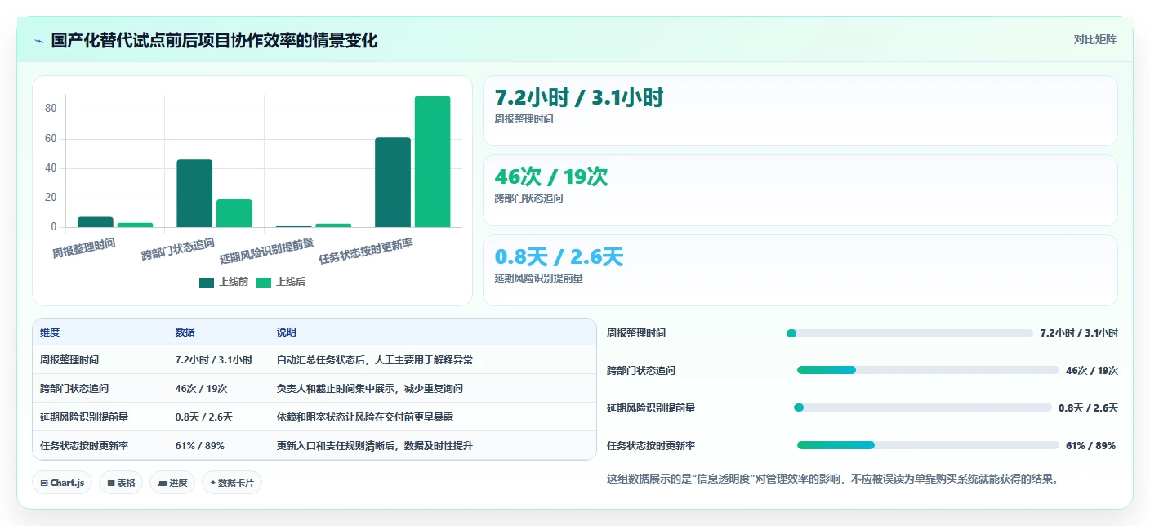
Task: Click the 周报整理时间 progress bar
Action: (910, 333)
